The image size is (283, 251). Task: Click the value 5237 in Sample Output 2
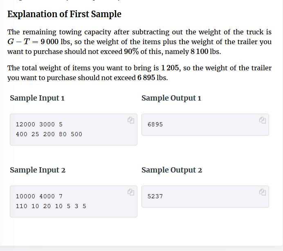coord(155,196)
